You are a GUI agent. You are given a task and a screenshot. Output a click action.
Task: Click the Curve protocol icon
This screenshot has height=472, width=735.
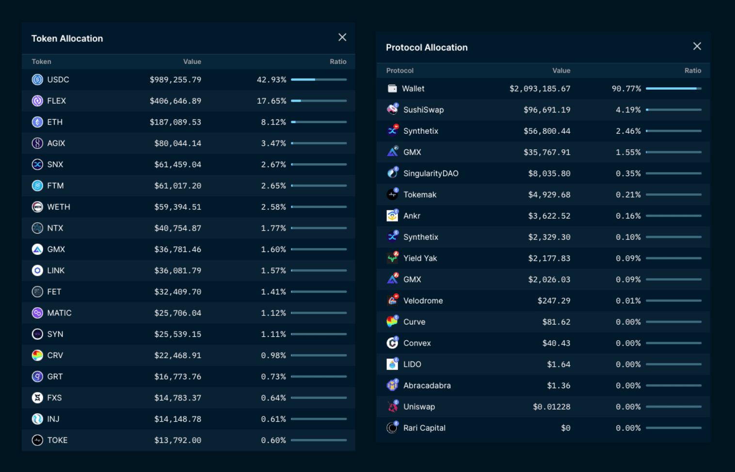[393, 322]
